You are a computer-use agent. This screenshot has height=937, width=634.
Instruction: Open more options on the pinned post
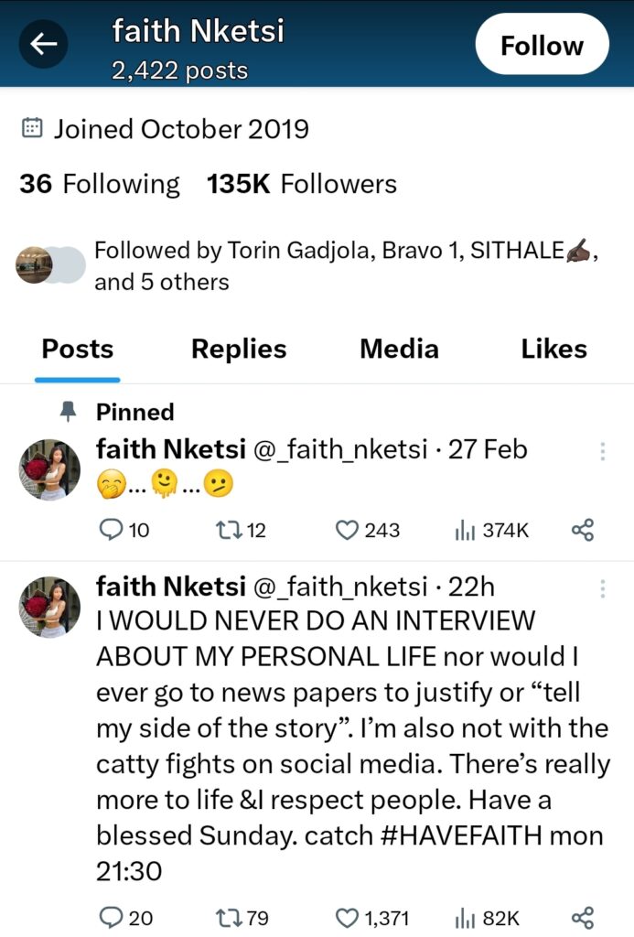coord(602,451)
